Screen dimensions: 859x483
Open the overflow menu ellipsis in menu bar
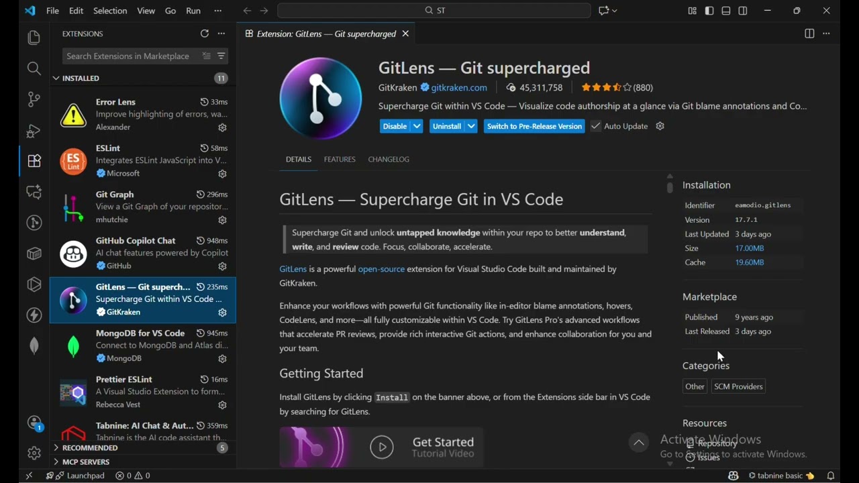click(x=218, y=11)
